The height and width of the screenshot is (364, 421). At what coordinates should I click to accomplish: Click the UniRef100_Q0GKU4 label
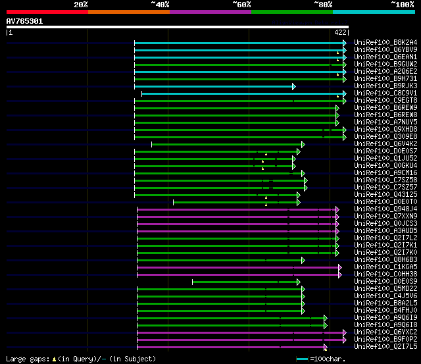(x=385, y=166)
